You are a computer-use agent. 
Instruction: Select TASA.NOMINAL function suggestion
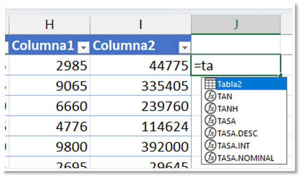(x=244, y=158)
